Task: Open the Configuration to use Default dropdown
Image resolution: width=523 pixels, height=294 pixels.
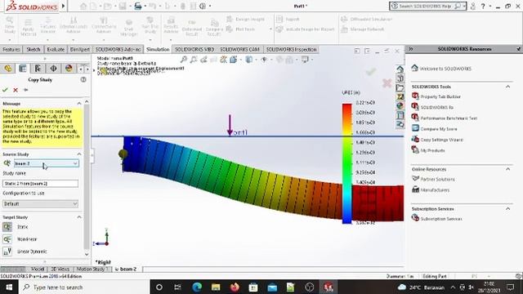Action: pos(40,203)
